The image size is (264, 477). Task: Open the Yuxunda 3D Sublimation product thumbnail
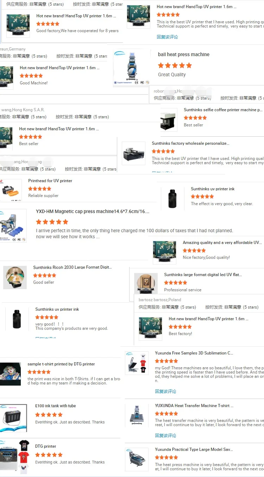pyautogui.click(x=137, y=363)
